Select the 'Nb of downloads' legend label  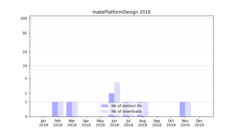[126, 111]
